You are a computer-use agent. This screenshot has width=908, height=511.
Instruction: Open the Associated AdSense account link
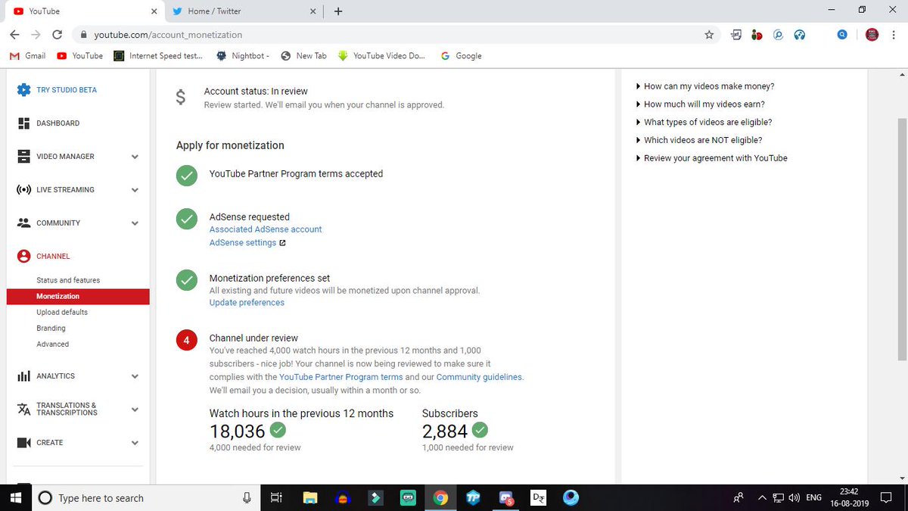click(266, 229)
